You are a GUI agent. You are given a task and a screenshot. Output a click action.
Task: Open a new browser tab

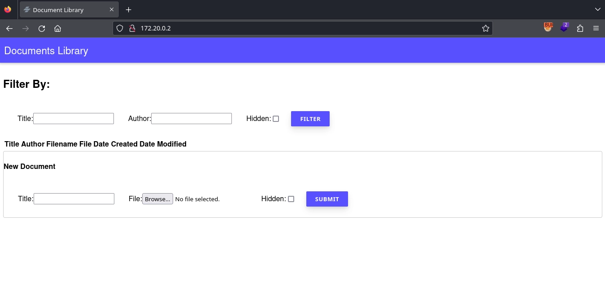(x=128, y=9)
